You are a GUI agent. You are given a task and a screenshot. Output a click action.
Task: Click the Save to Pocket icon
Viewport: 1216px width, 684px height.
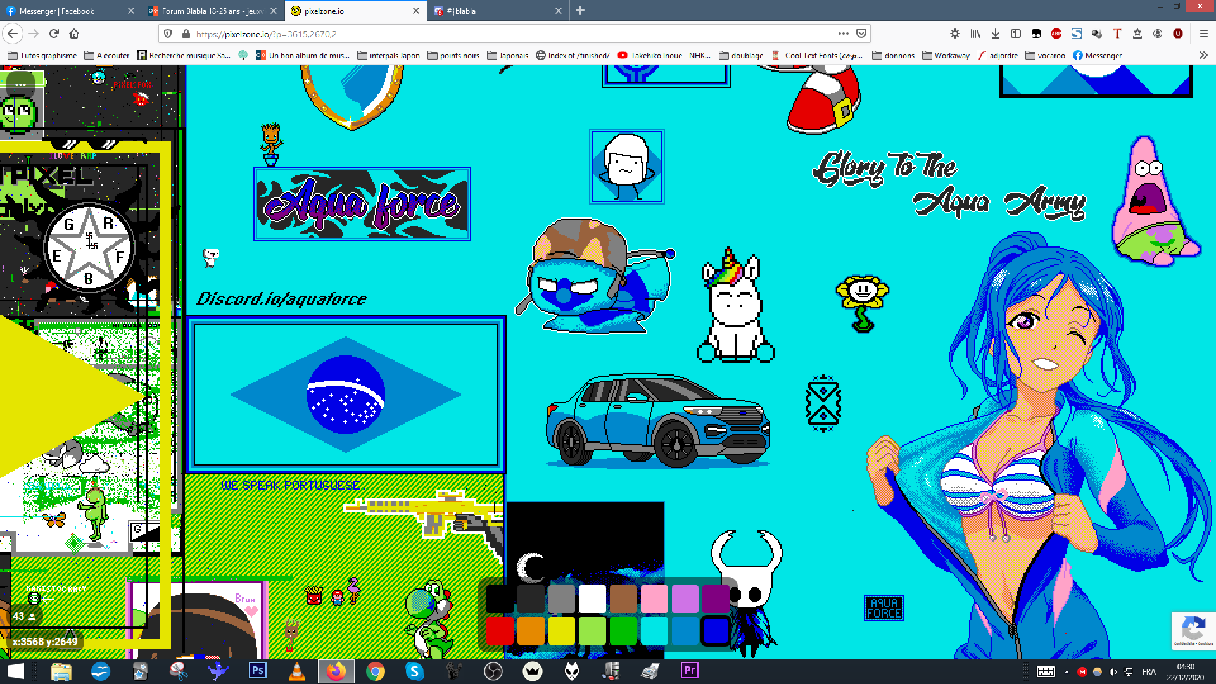[861, 34]
